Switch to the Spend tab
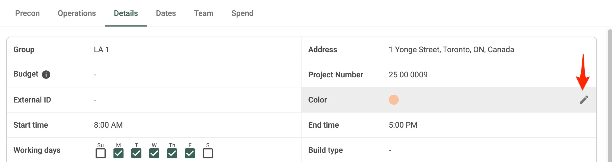Screen dimensions: 612x162 pyautogui.click(x=242, y=13)
